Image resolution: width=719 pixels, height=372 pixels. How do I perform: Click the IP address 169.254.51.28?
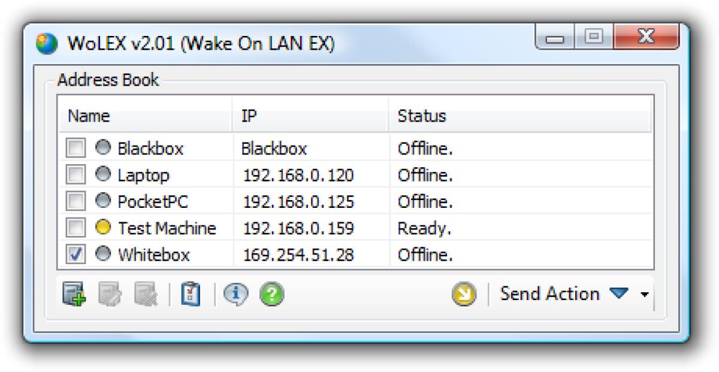click(x=298, y=255)
